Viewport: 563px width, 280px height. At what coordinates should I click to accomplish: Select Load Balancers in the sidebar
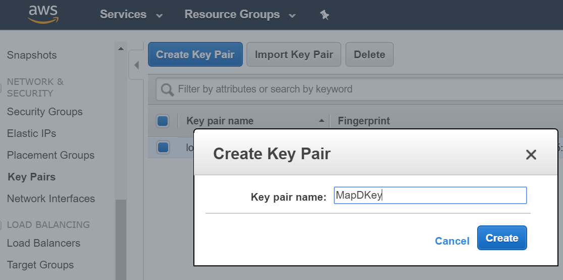tap(43, 243)
